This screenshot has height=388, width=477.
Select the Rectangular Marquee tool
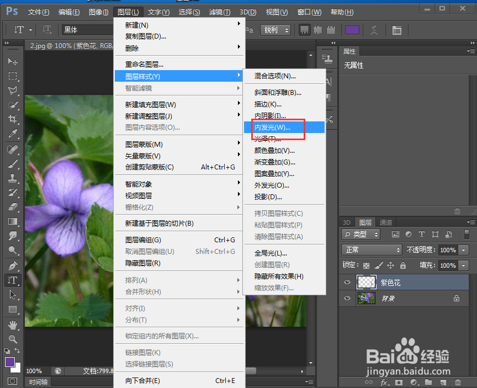[13, 76]
